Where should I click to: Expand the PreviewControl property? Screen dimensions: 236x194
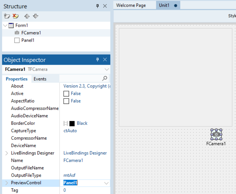[x=7, y=183]
